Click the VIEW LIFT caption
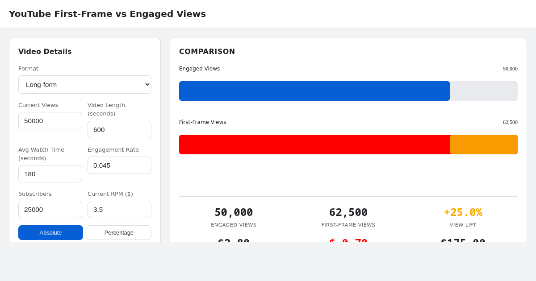 [x=463, y=225]
